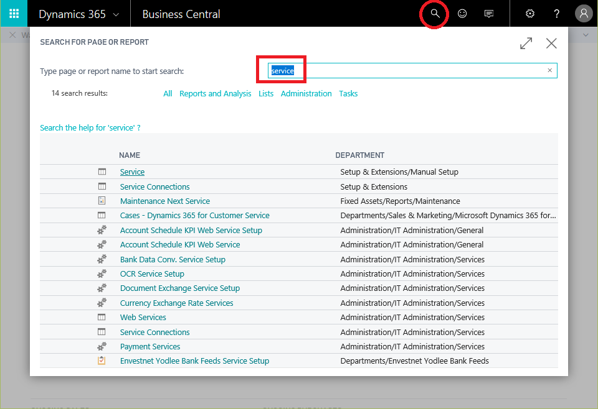Open the user account avatar

point(584,14)
